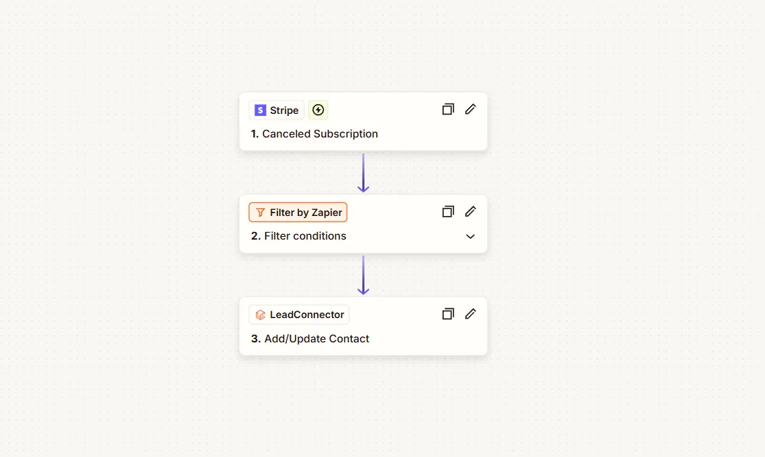
Task: Click the orange funnel filter icon
Action: (261, 213)
